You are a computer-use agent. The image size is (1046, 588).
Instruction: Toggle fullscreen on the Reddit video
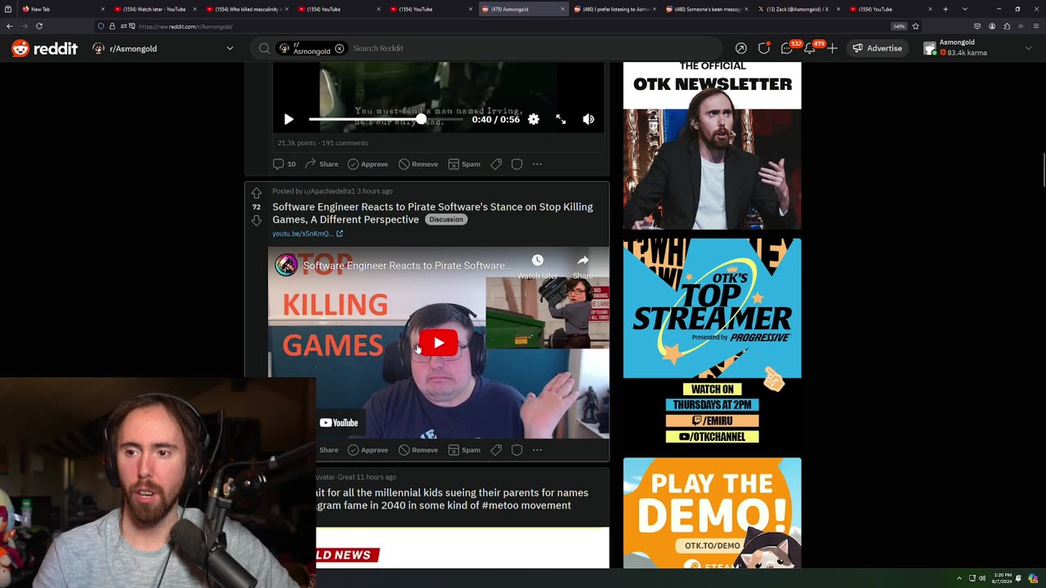coord(561,119)
